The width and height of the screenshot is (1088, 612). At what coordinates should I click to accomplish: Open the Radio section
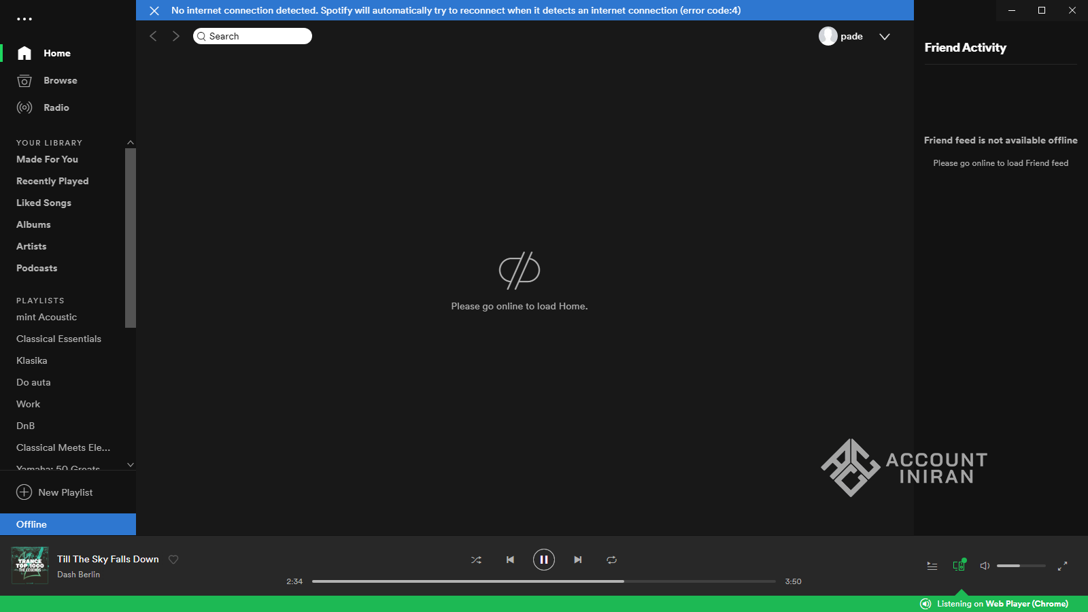point(56,107)
